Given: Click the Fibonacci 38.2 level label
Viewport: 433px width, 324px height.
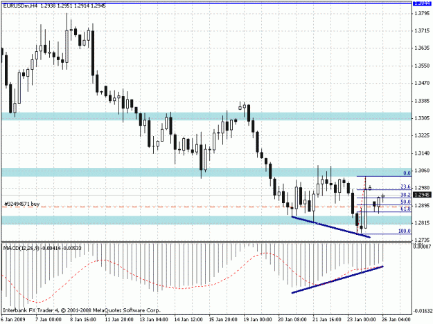Looking at the screenshot, I should pyautogui.click(x=406, y=195).
